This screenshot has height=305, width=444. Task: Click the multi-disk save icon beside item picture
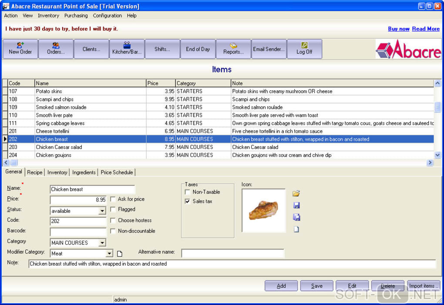point(296,217)
